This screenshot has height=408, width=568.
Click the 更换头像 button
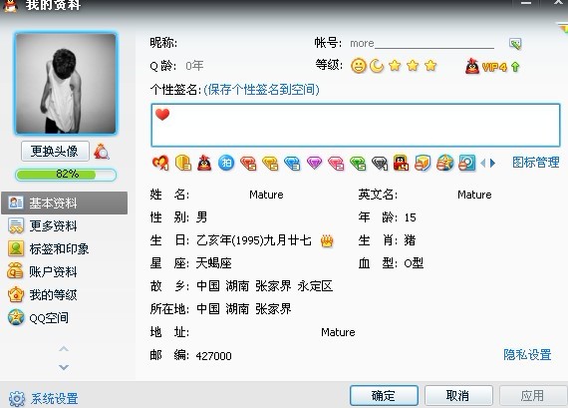pos(55,152)
